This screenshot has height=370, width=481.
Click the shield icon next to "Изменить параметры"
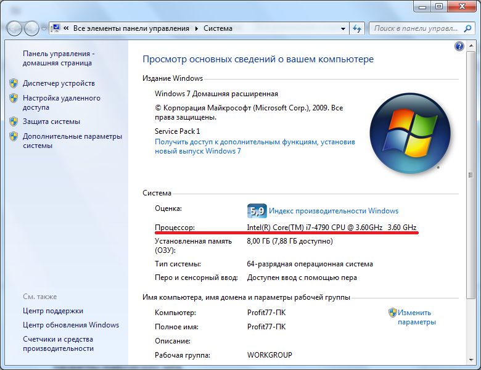[x=392, y=313]
